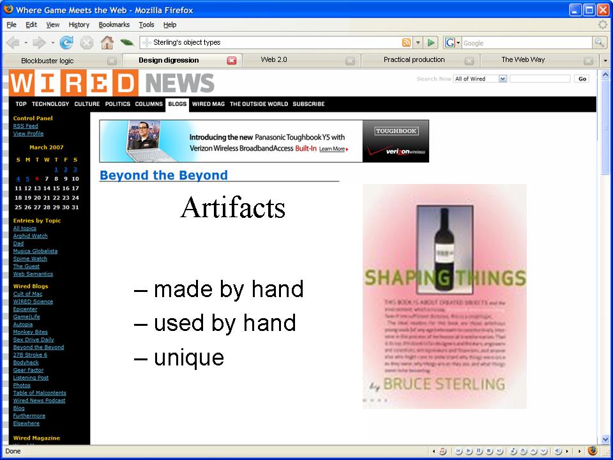The height and width of the screenshot is (460, 613).
Task: Click the vertical scrollbar up arrow
Action: (605, 74)
